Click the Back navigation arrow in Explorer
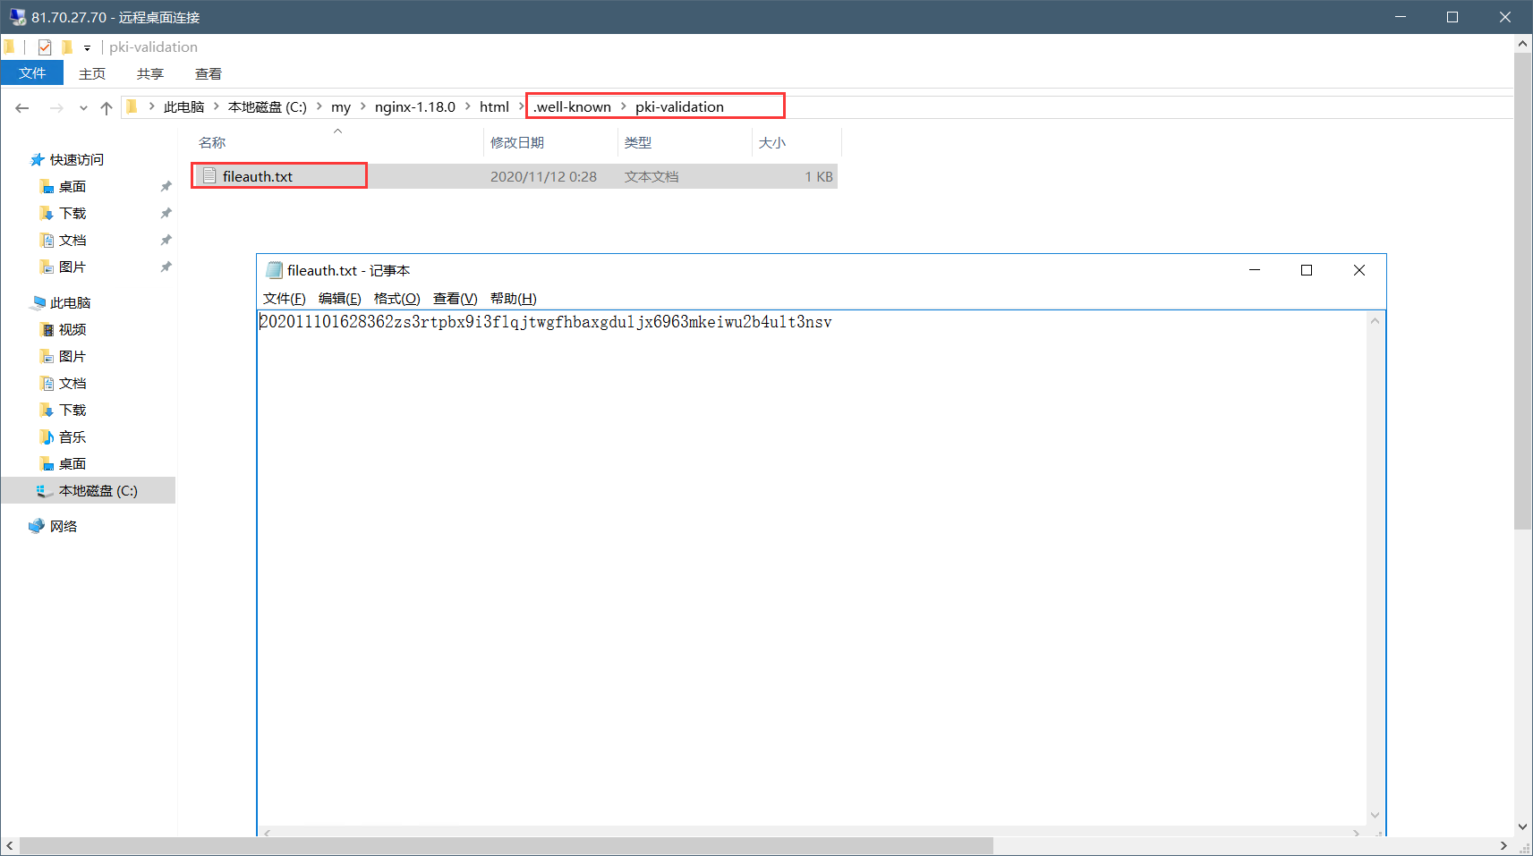Viewport: 1533px width, 856px height. click(x=22, y=107)
